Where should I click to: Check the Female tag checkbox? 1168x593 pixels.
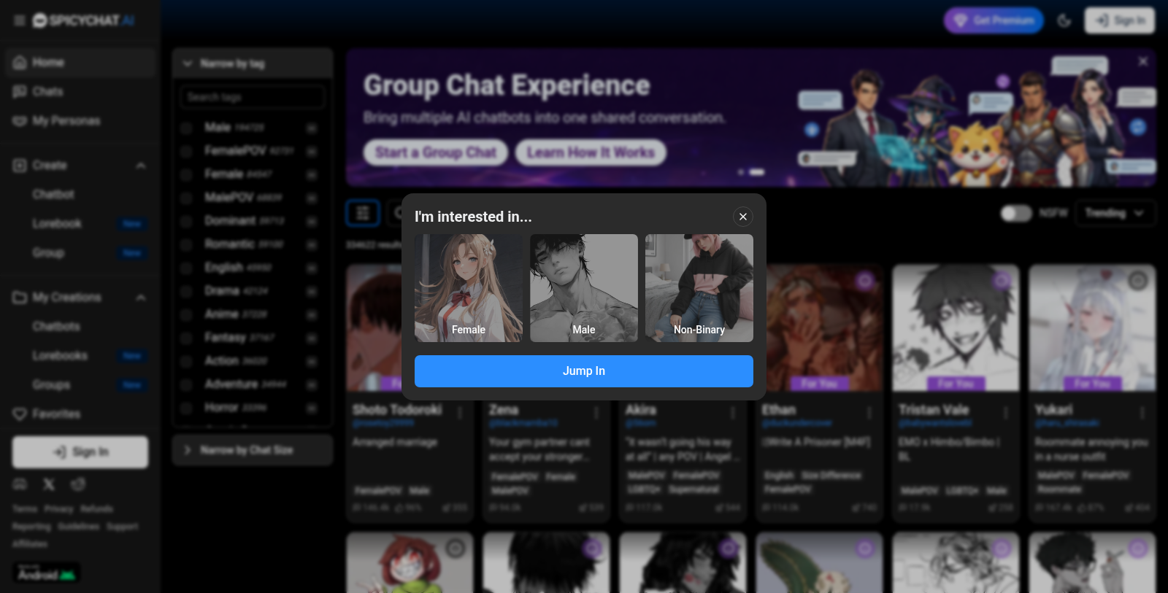pos(186,174)
